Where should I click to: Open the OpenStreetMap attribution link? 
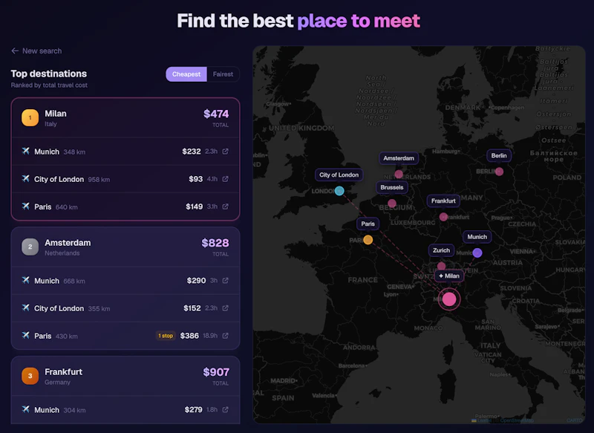pyautogui.click(x=516, y=420)
